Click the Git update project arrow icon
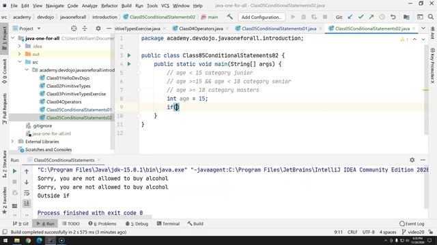The width and height of the screenshot is (437, 245). (350, 17)
